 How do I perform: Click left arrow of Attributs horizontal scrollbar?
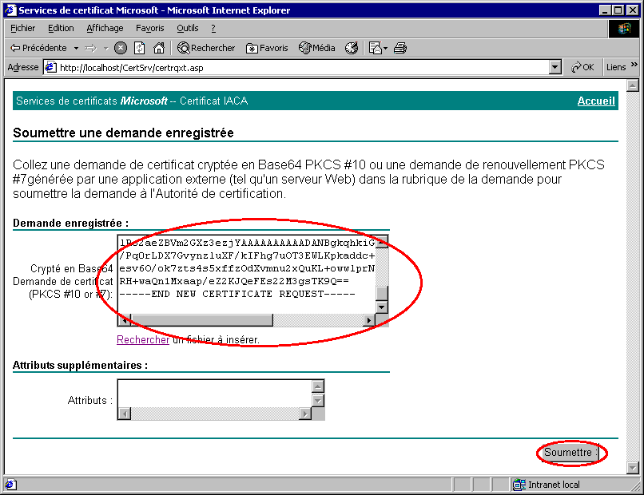(x=125, y=414)
